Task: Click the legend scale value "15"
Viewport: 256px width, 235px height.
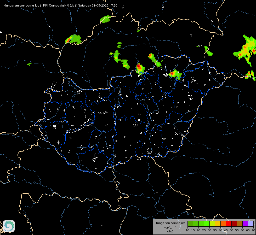Action: [193, 231]
